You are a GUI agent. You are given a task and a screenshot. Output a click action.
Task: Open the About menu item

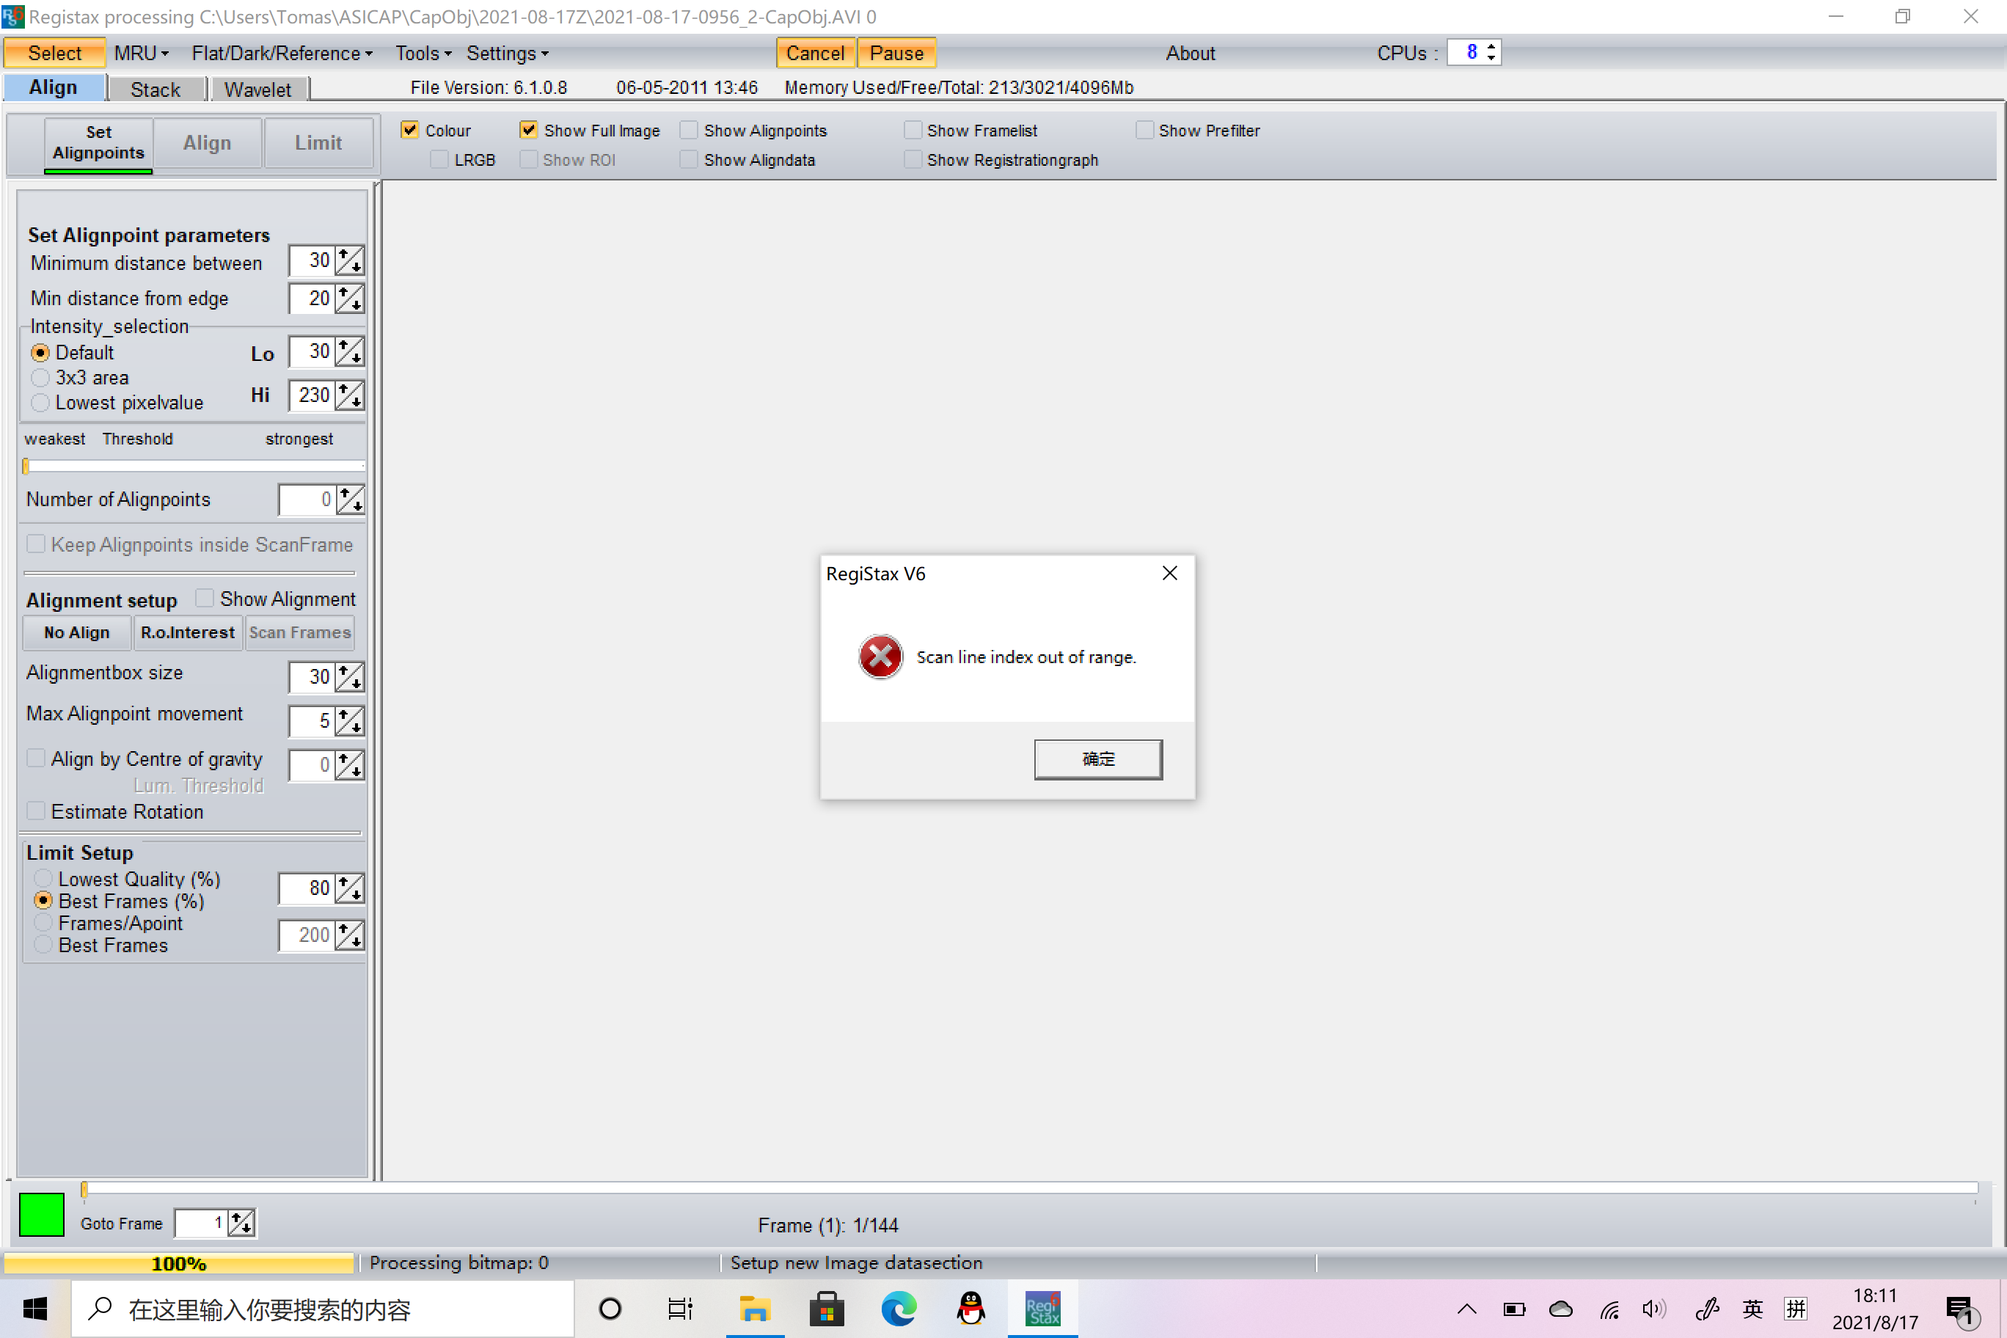1191,53
